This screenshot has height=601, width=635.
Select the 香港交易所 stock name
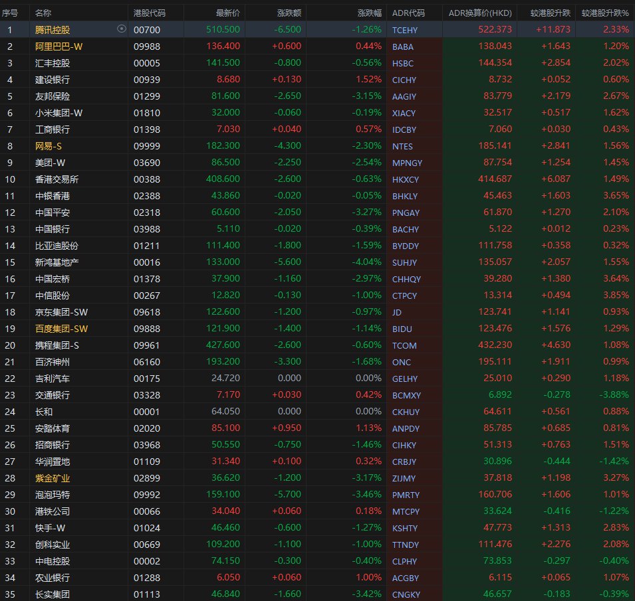click(57, 179)
